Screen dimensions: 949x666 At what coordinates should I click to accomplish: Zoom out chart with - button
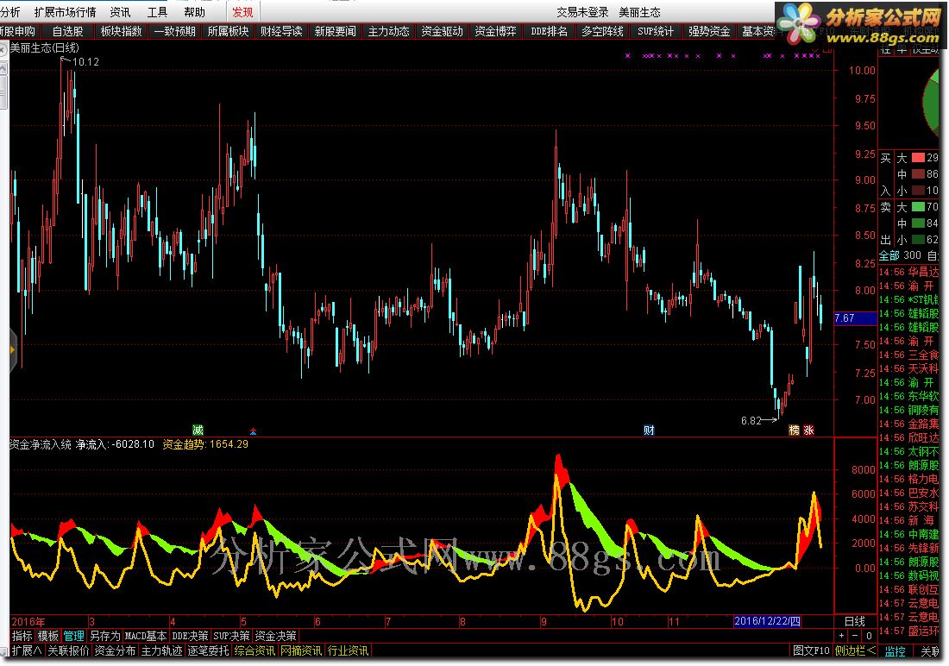click(x=855, y=636)
